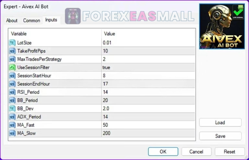Open the UseSessionFilter true value dropdown

148,67
